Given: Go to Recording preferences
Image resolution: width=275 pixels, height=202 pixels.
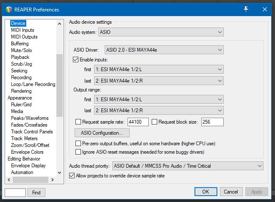Looking at the screenshot, I should point(21,77).
